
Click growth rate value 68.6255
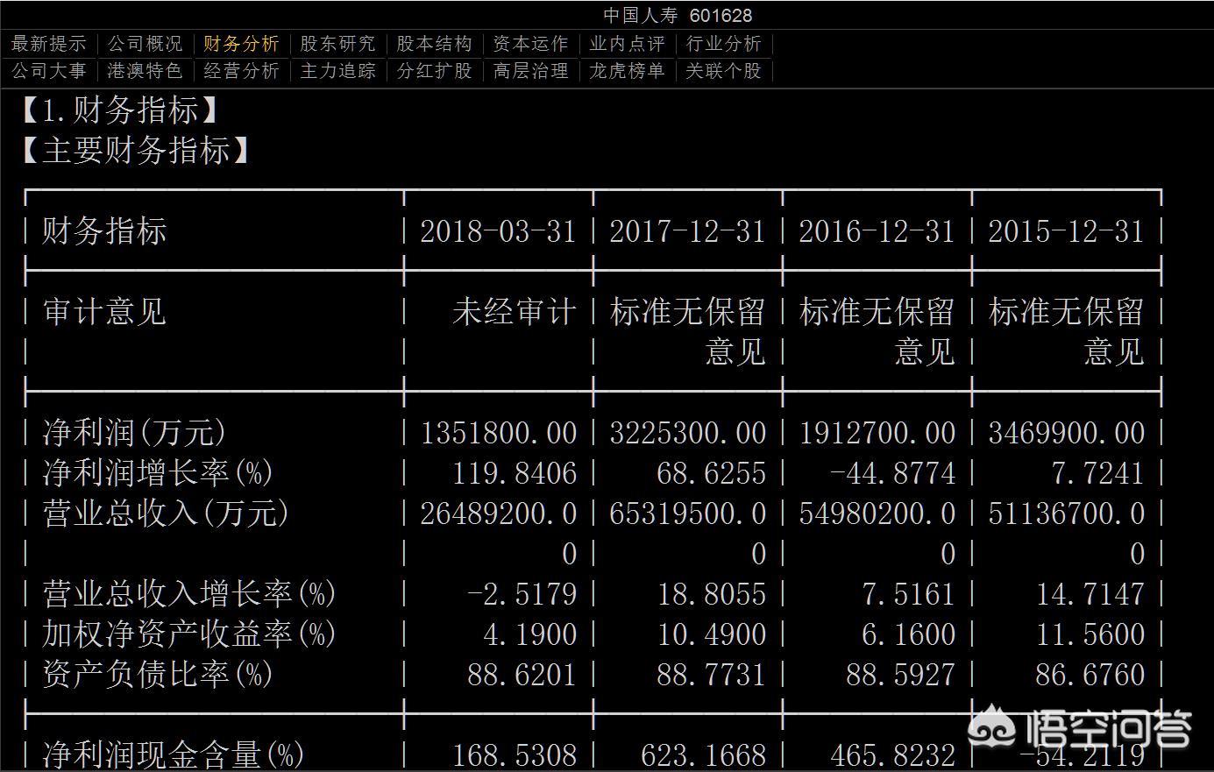[712, 474]
